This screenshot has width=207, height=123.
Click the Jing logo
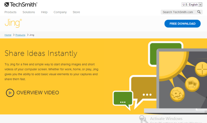click(x=13, y=23)
